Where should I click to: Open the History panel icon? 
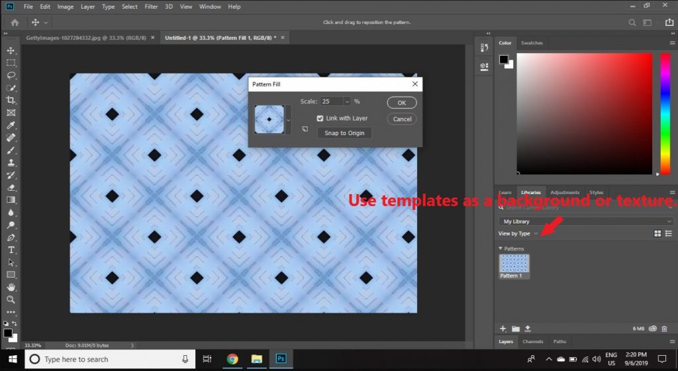484,48
